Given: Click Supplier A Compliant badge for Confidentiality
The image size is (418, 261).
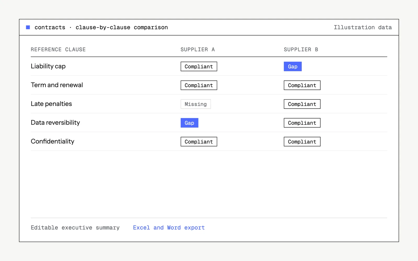Looking at the screenshot, I should pyautogui.click(x=199, y=142).
